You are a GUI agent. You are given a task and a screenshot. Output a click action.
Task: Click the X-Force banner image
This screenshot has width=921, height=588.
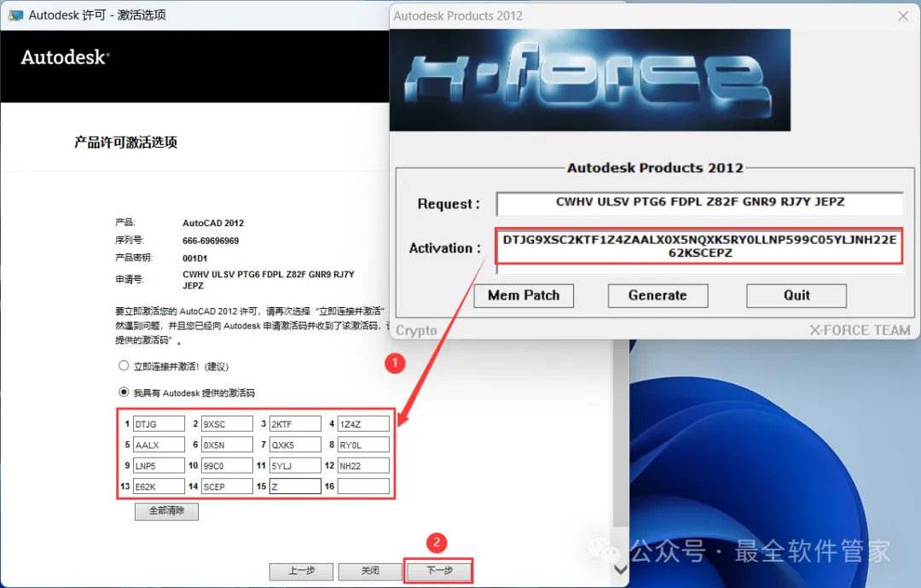click(590, 80)
